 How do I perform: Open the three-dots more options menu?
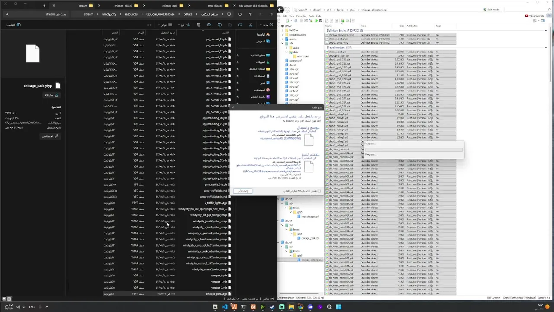point(149,25)
